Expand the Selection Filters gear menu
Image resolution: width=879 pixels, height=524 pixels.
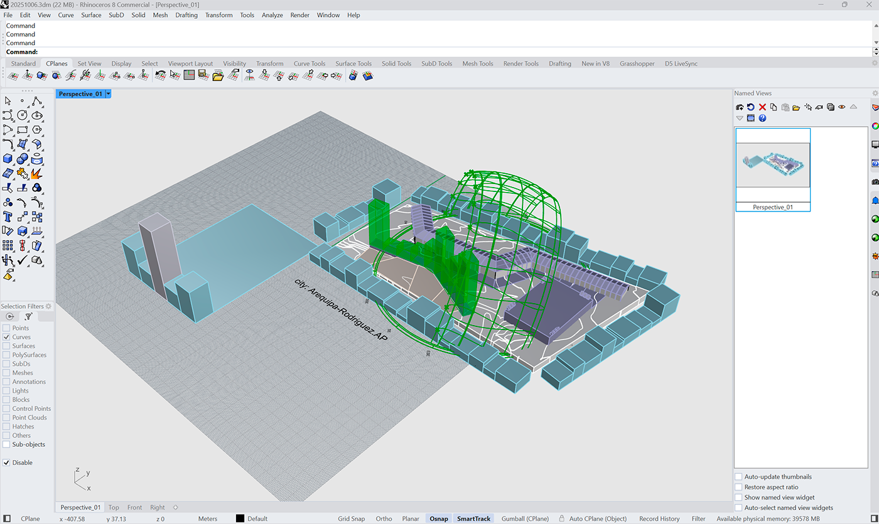(48, 306)
